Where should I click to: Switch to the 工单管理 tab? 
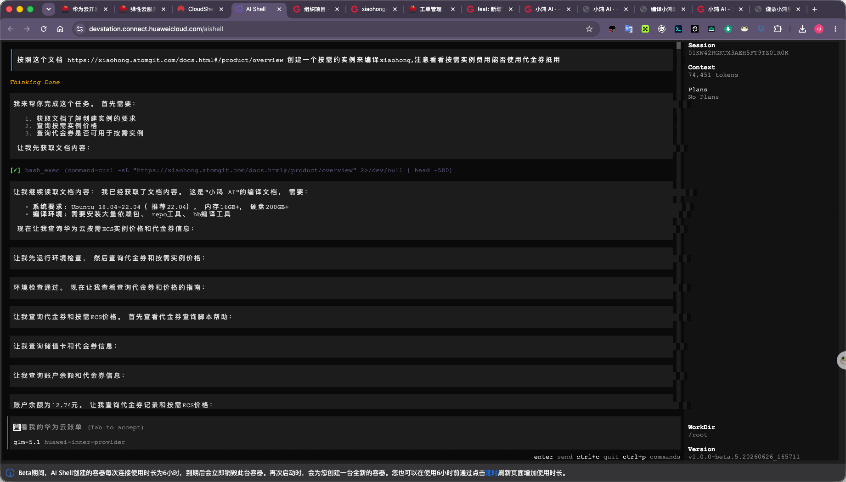pyautogui.click(x=431, y=9)
